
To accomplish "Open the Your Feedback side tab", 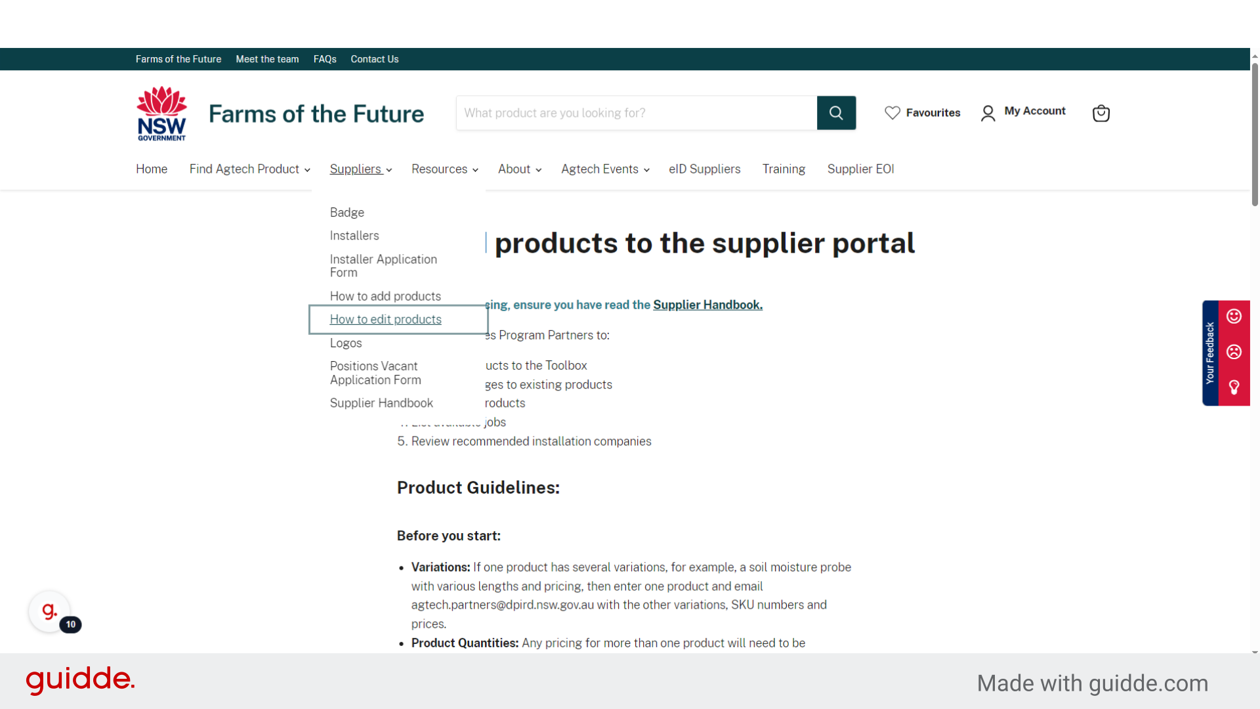I will click(x=1210, y=353).
